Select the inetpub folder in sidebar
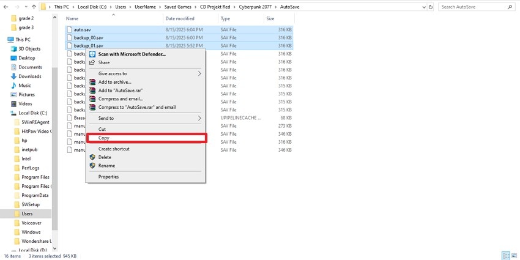This screenshot has height=260, width=520. pyautogui.click(x=29, y=149)
